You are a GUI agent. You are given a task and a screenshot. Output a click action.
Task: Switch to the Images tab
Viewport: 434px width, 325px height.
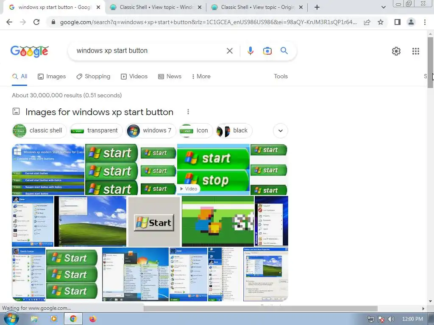(52, 77)
